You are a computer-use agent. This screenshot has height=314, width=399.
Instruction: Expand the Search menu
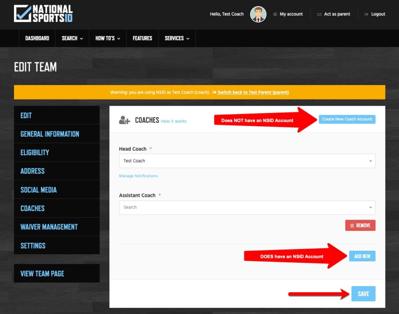[x=72, y=38]
